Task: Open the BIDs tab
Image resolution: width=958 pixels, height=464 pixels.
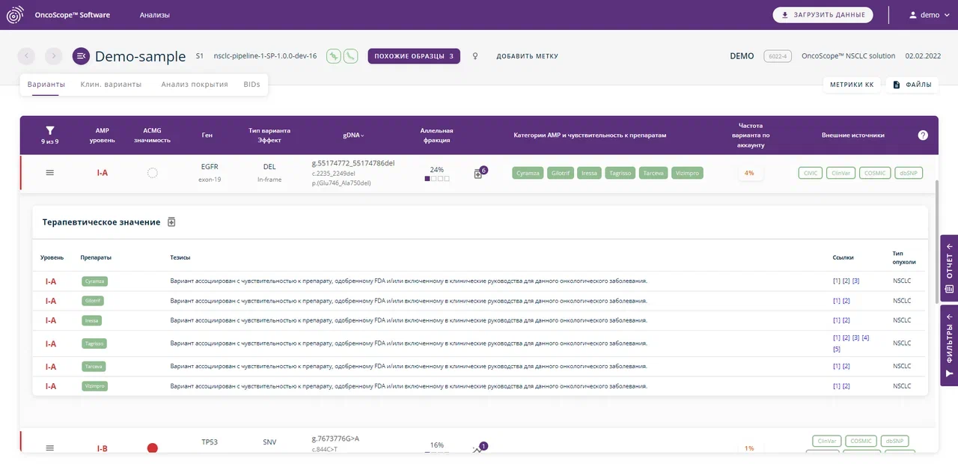Action: tap(252, 85)
